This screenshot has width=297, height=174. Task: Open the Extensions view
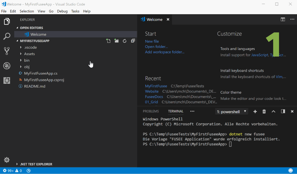(7, 80)
